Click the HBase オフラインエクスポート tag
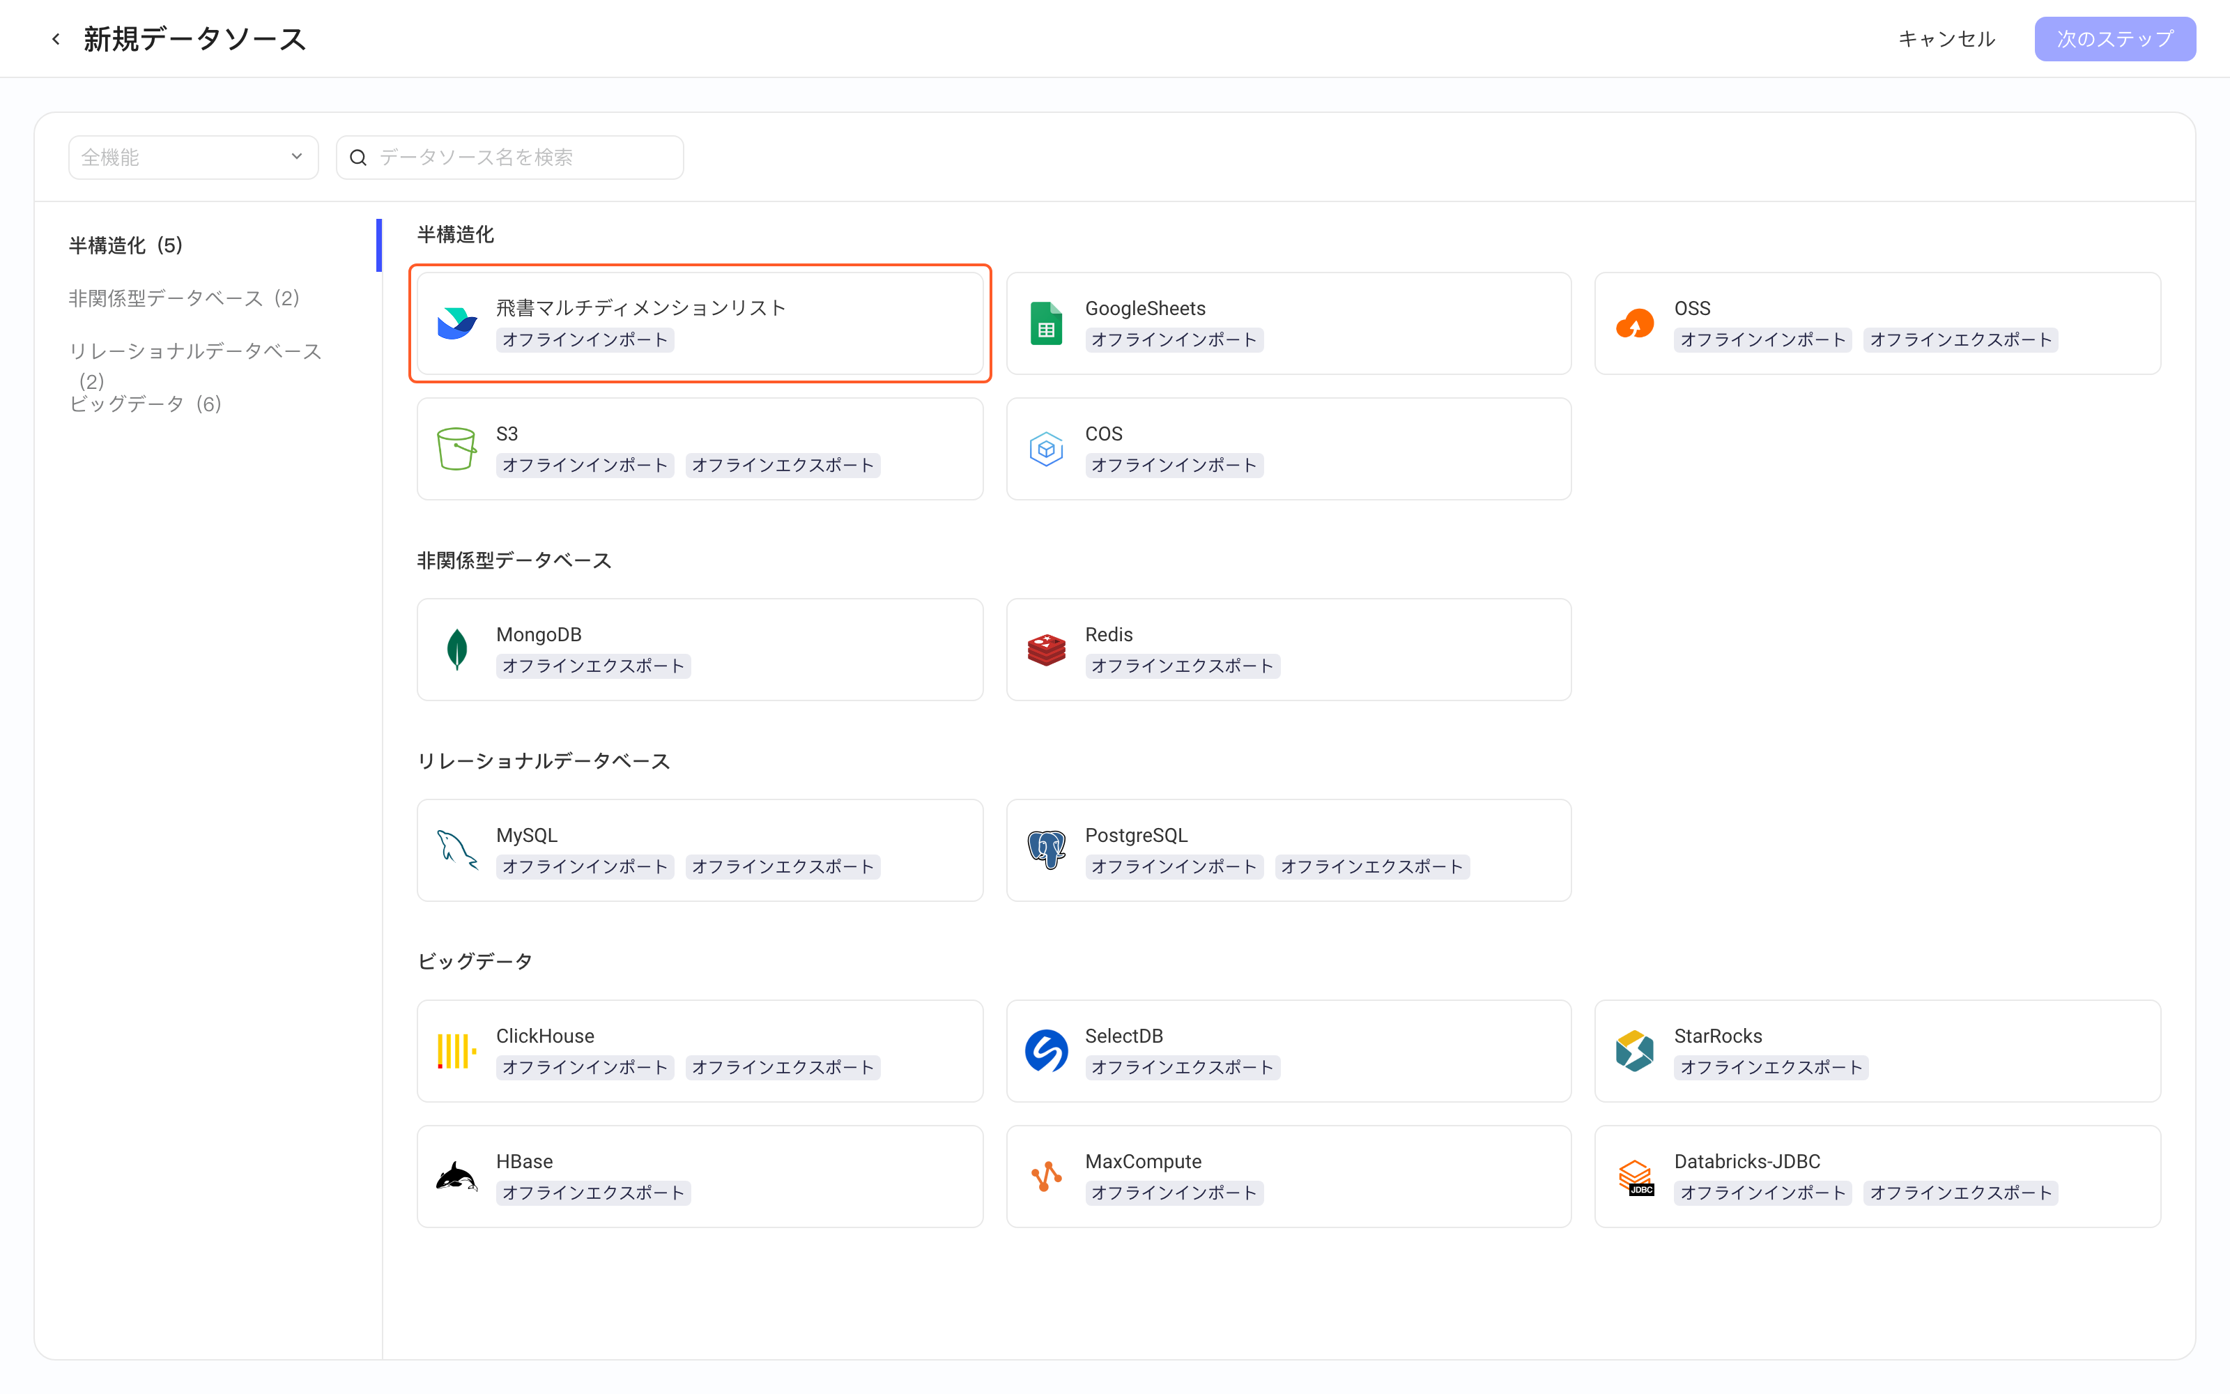This screenshot has height=1394, width=2230. tap(592, 1193)
